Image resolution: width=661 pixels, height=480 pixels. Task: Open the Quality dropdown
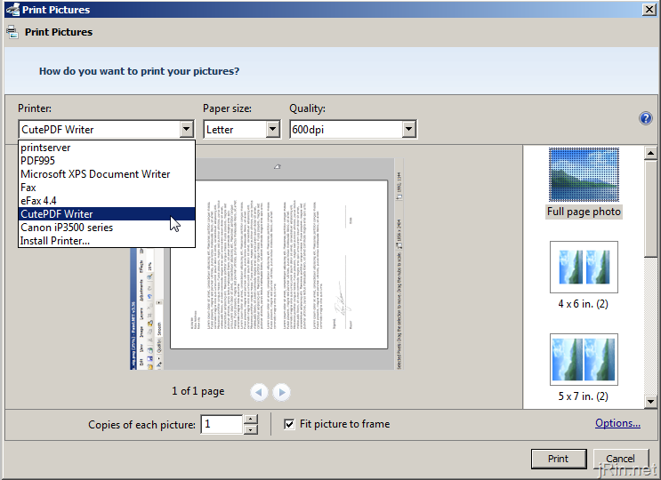pos(353,129)
